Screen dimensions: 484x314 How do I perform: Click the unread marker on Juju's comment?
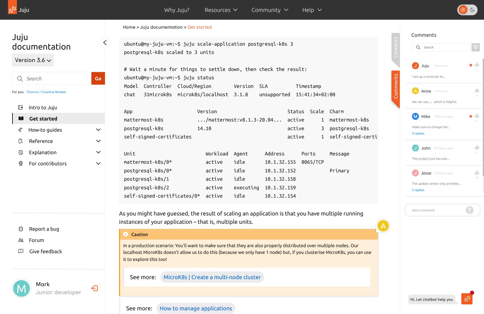click(x=471, y=65)
